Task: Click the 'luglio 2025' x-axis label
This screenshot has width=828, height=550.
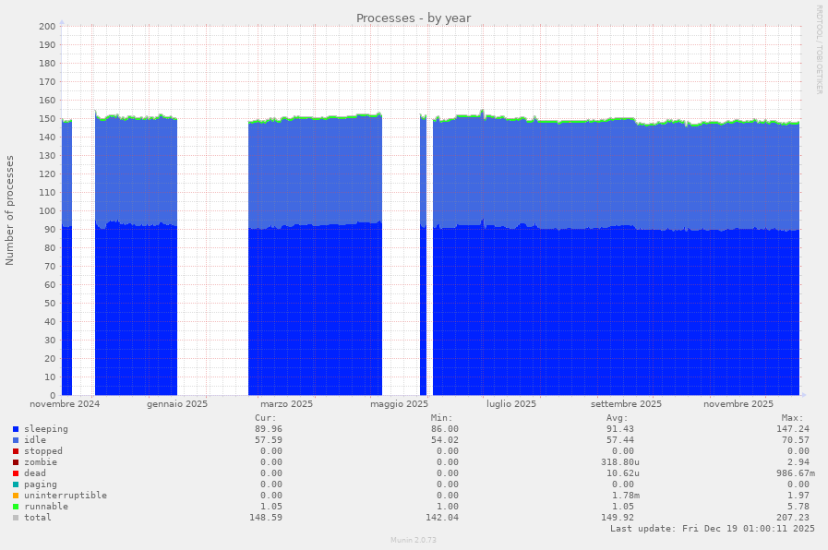Action: pos(511,404)
